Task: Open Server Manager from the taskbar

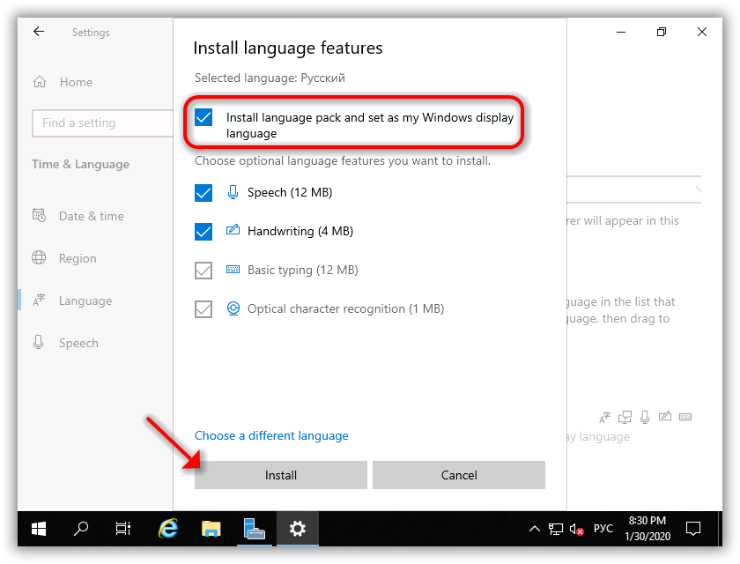Action: tap(254, 529)
